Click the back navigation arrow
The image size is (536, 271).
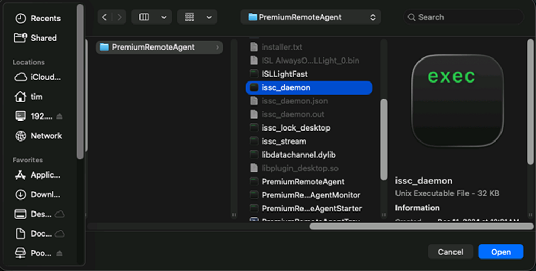pyautogui.click(x=104, y=17)
